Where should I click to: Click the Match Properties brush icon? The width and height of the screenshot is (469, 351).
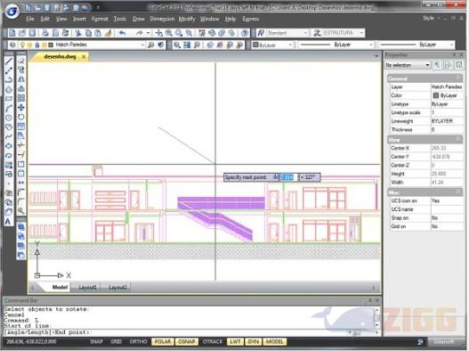tap(108, 33)
